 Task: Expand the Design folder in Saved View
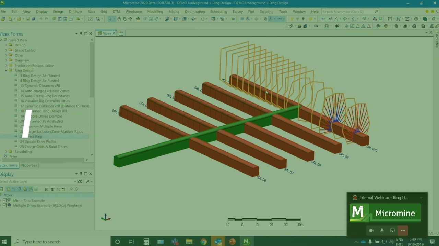tap(6, 45)
